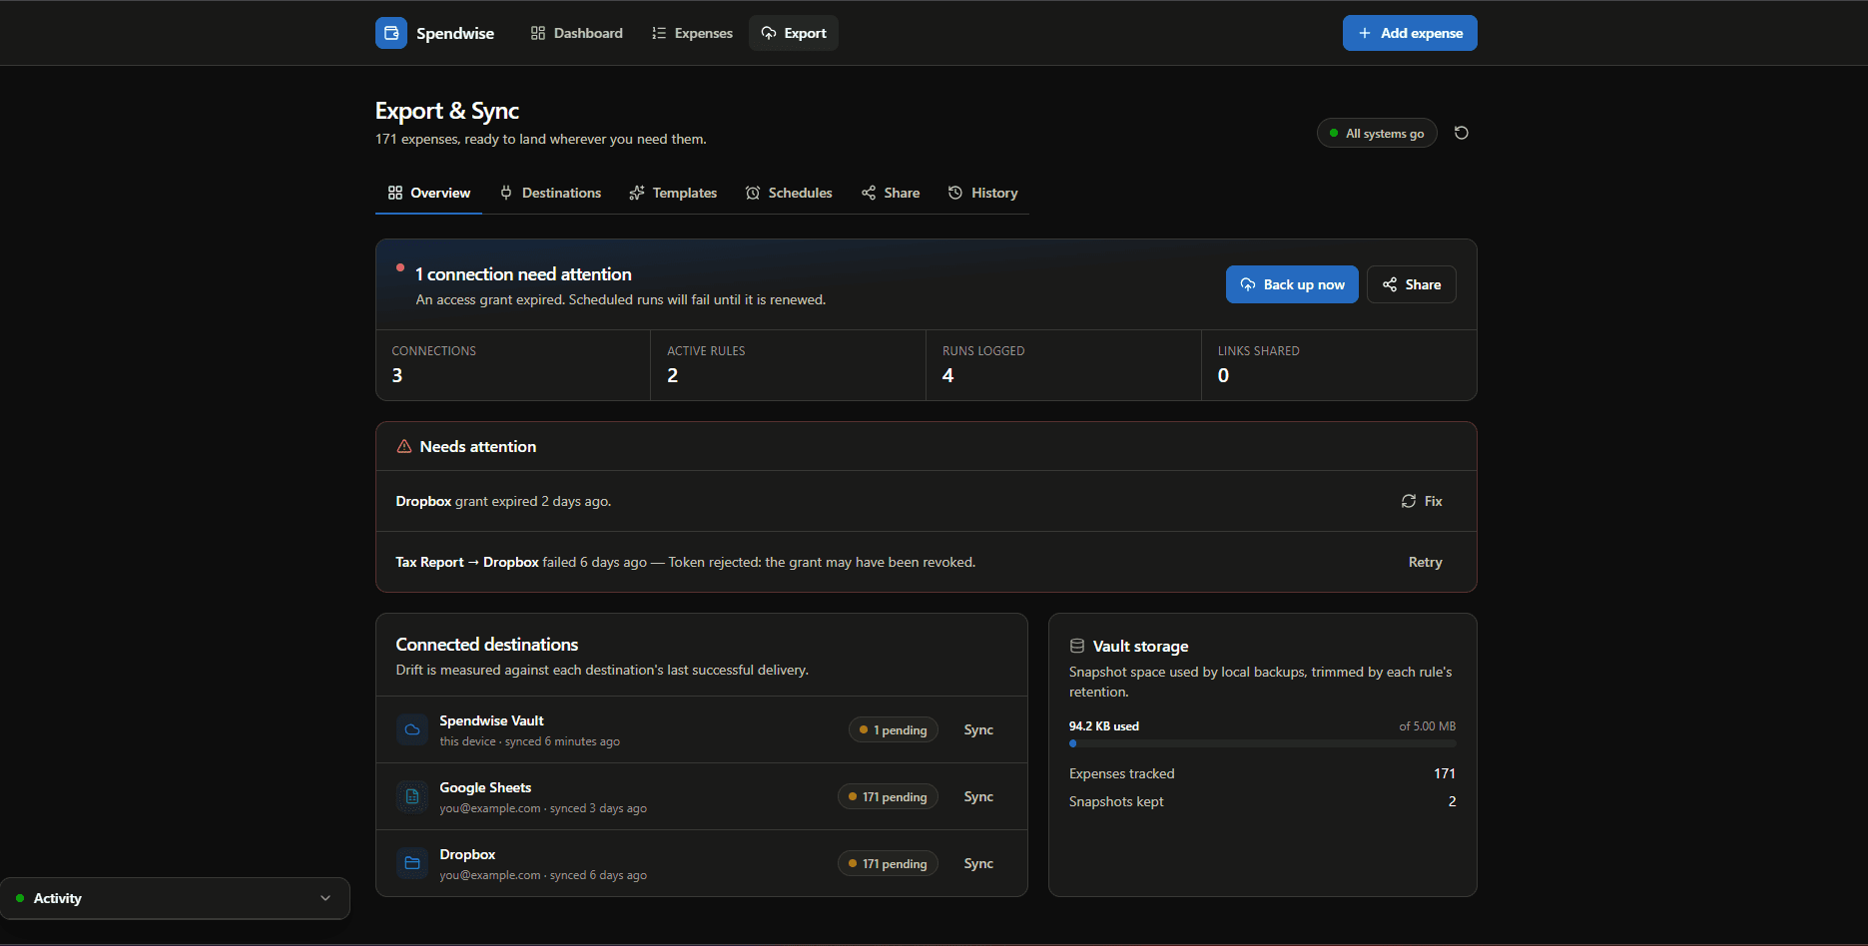Open the Dashboard nav item

[577, 33]
